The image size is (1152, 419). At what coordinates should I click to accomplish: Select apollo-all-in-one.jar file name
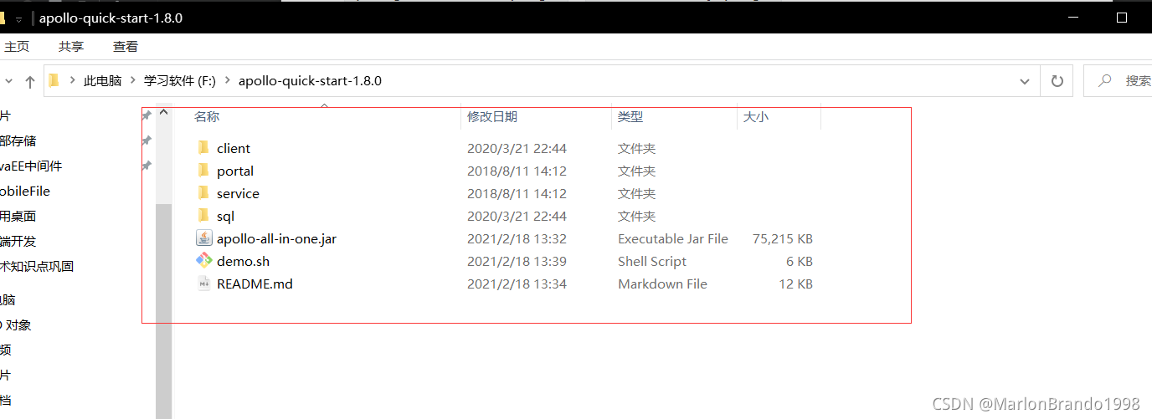tap(276, 238)
